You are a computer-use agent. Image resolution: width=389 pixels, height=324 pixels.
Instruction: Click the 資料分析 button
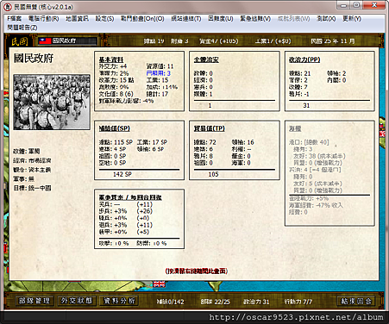click(x=119, y=301)
